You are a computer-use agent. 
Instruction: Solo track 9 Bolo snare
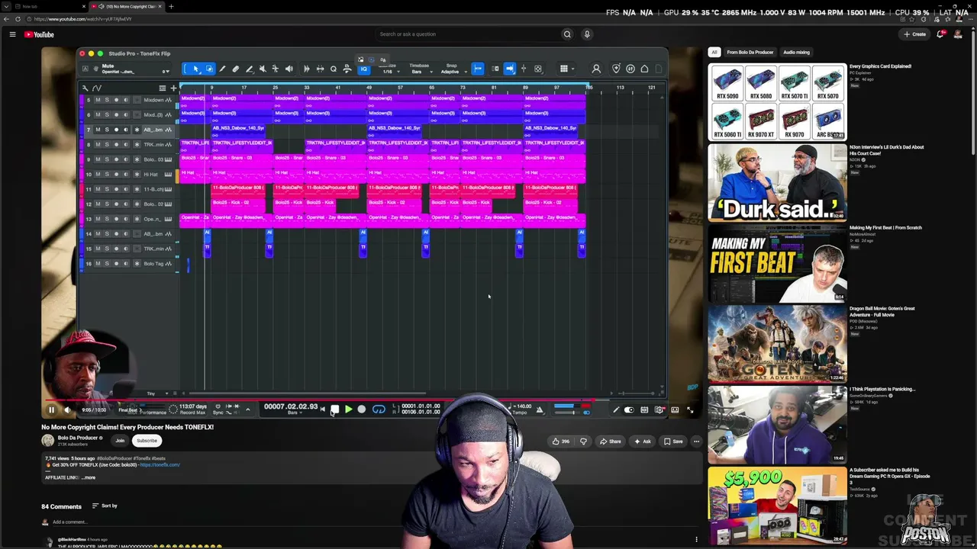pos(107,159)
